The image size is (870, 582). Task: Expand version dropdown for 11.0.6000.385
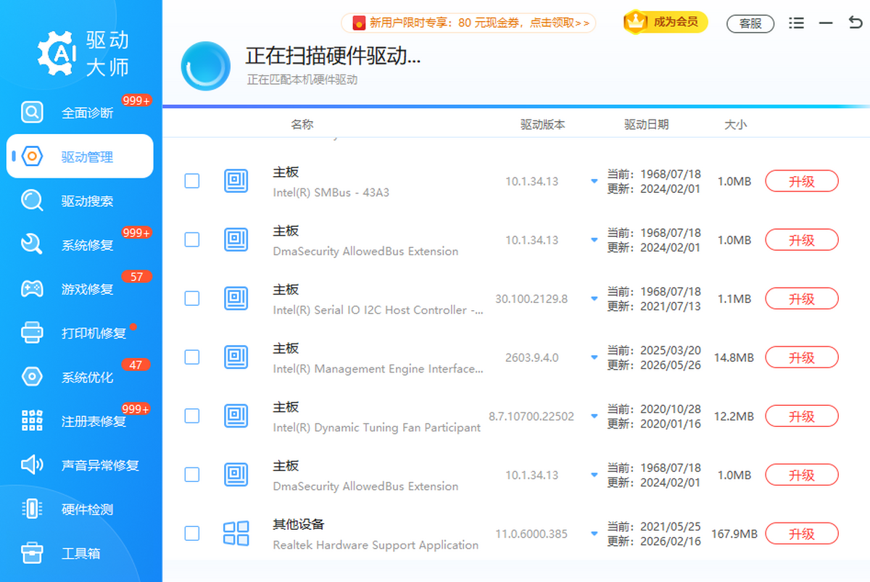(594, 534)
